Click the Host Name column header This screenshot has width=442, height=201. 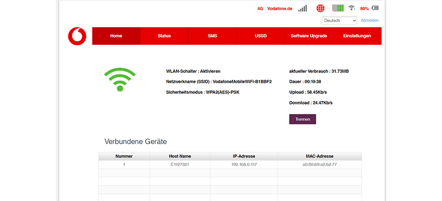(180, 156)
